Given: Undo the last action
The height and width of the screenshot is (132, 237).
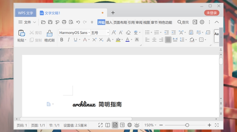Looking at the screenshot, I should click(78, 22).
